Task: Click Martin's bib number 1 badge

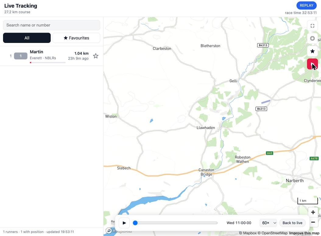Action: tap(21, 56)
